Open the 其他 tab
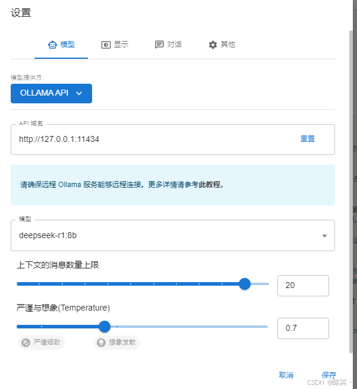This screenshot has width=357, height=389. tap(222, 45)
